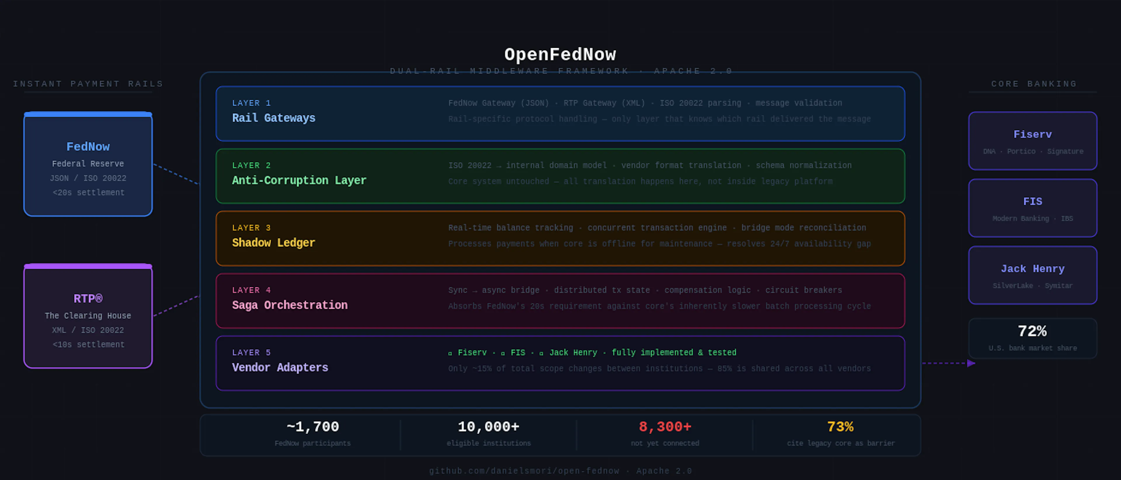Click the 'LAYER 2' label
The width and height of the screenshot is (1121, 480).
tap(251, 165)
